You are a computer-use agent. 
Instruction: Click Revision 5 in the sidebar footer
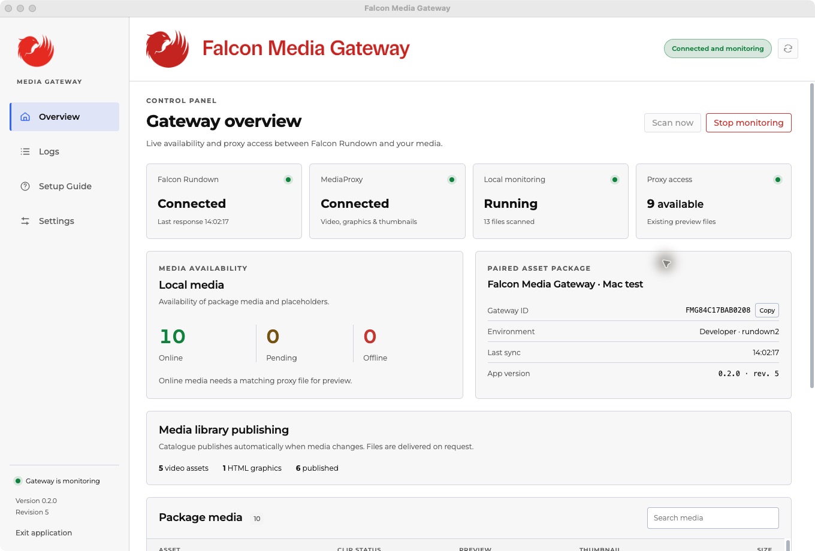pos(32,512)
